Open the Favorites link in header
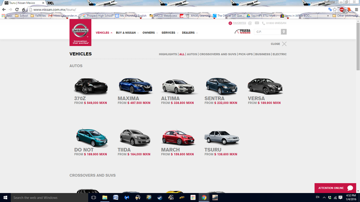360x202 pixels. click(x=239, y=23)
